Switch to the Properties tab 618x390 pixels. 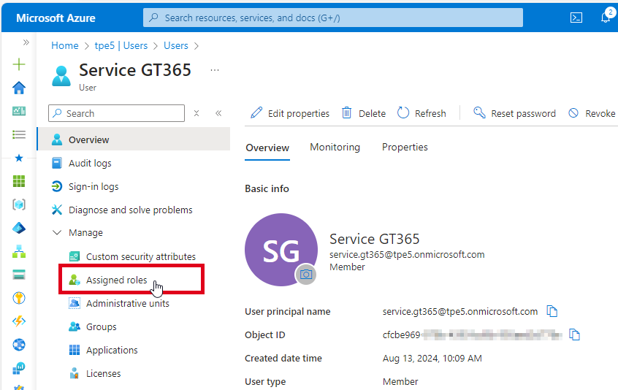pos(405,148)
